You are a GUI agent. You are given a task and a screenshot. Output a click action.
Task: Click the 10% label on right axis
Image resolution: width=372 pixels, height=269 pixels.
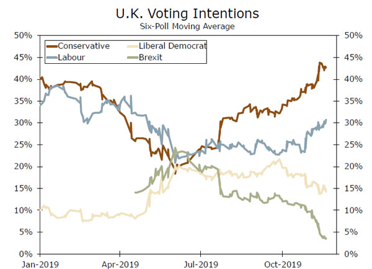pos(352,211)
